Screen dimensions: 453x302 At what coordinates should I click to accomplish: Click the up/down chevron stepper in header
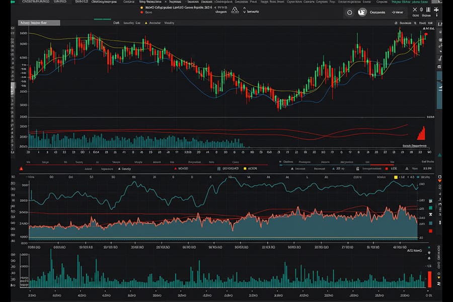(x=245, y=11)
